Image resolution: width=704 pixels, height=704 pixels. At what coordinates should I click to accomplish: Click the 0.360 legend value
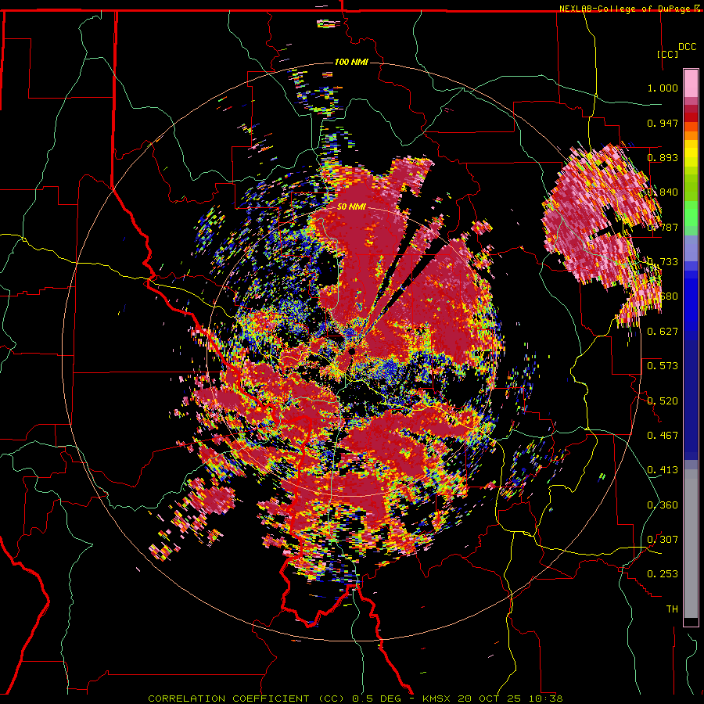(663, 505)
